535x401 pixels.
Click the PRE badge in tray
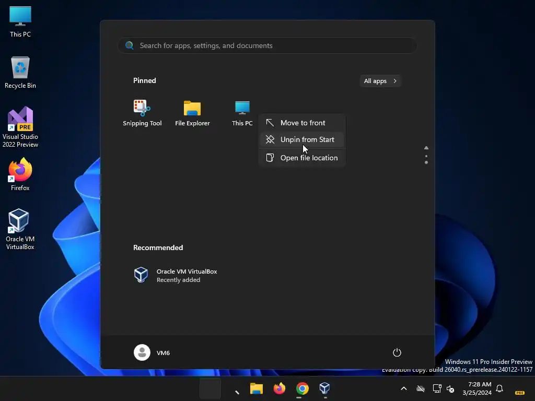coord(520,393)
